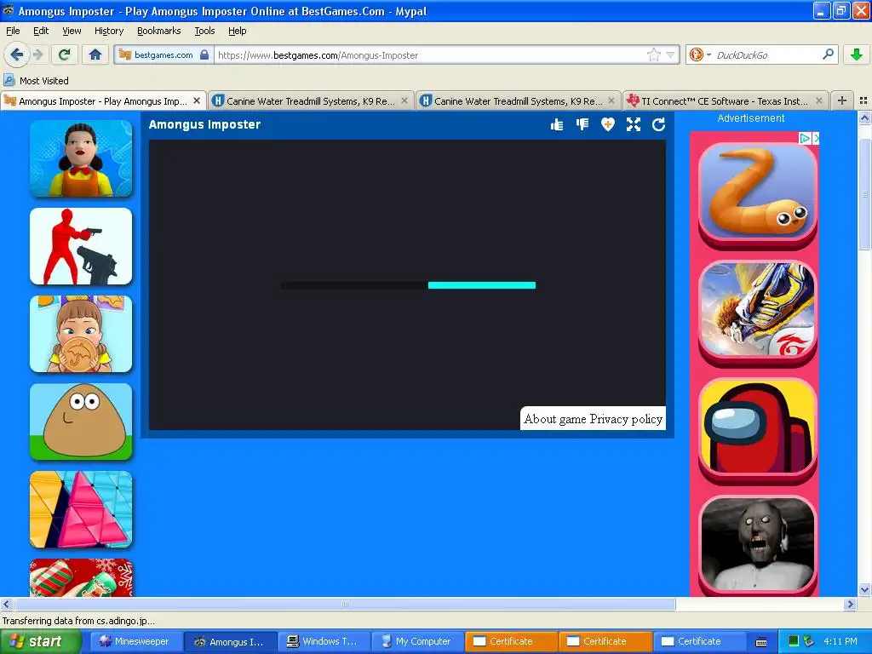Click the browser Forward arrow button
Viewport: 872px width, 654px height.
point(37,54)
